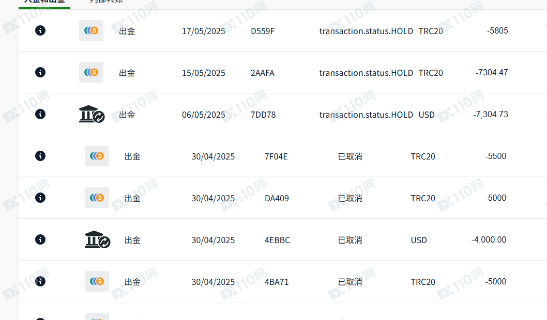Click transaction ID D559F
Screen dimensions: 547x320
coord(263,31)
